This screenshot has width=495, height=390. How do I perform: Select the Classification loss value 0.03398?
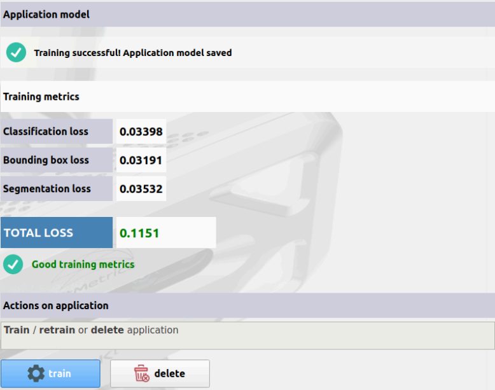[x=141, y=131]
